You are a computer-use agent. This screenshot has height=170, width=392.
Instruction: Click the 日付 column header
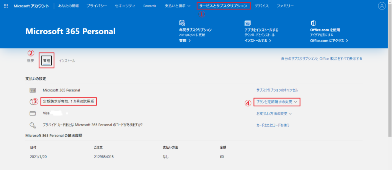33,148
